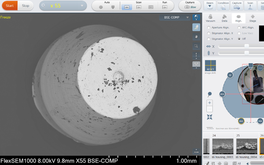This screenshot has height=165, width=264.
Task: Click the Run scan icon
Action: tap(165, 7)
